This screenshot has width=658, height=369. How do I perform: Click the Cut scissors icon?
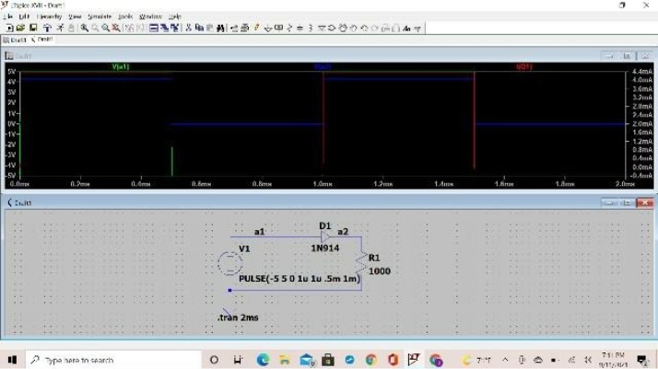[188, 28]
